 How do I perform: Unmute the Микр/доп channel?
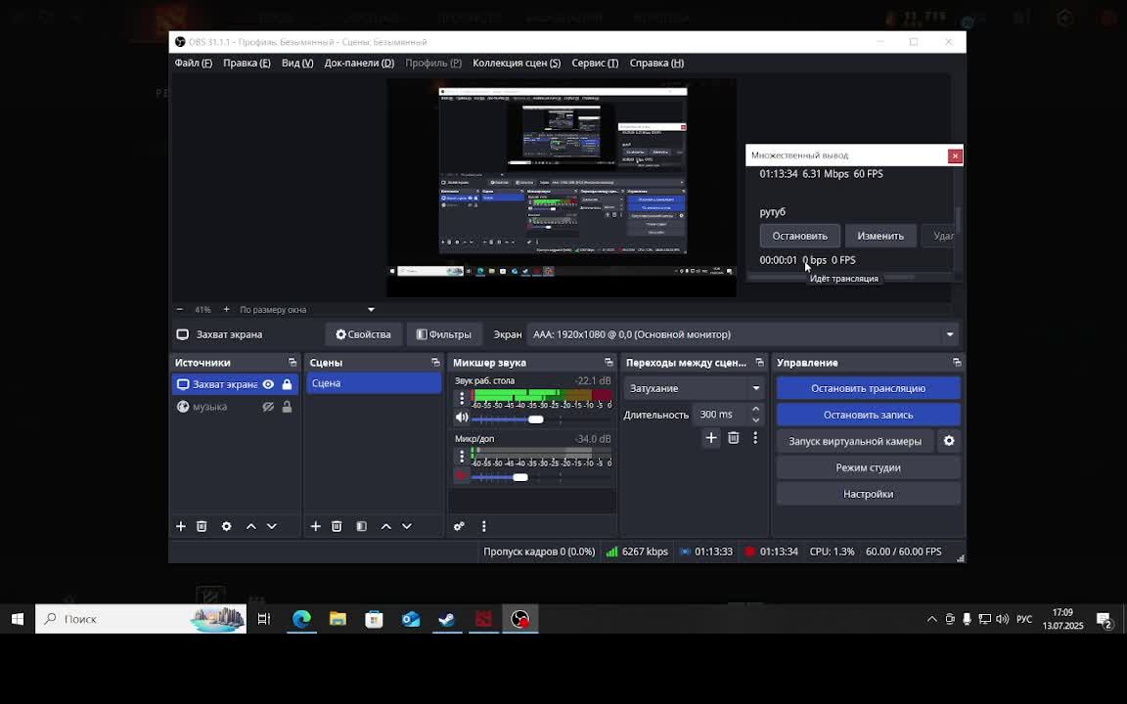point(462,475)
